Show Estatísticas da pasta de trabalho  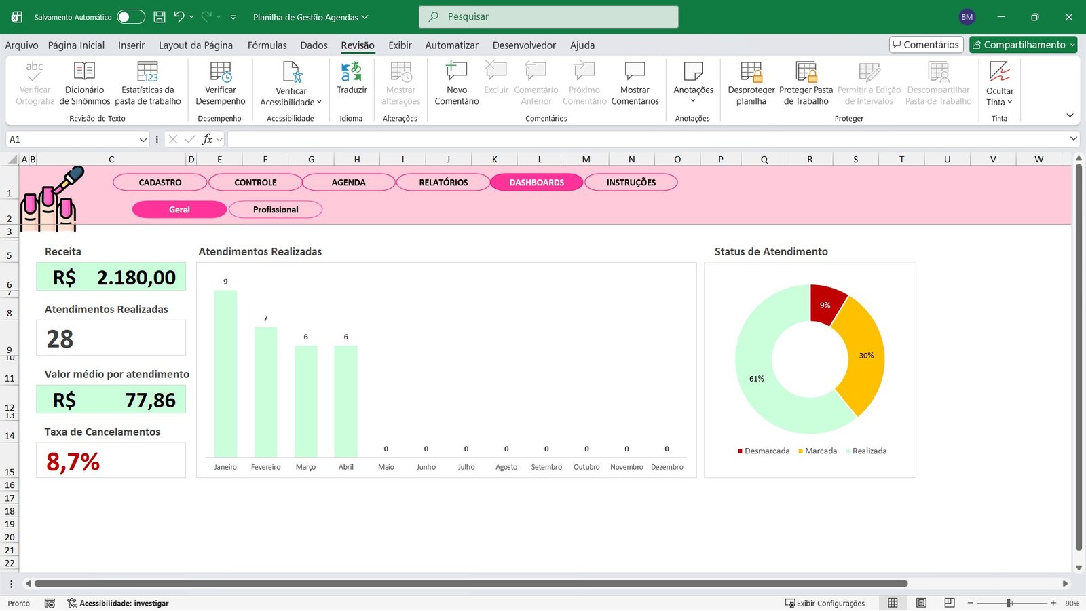coord(148,81)
